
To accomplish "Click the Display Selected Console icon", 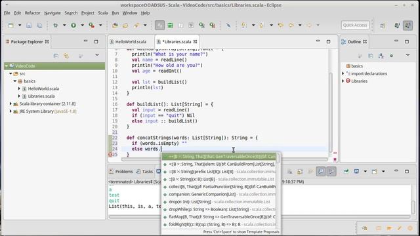I will (x=357, y=171).
